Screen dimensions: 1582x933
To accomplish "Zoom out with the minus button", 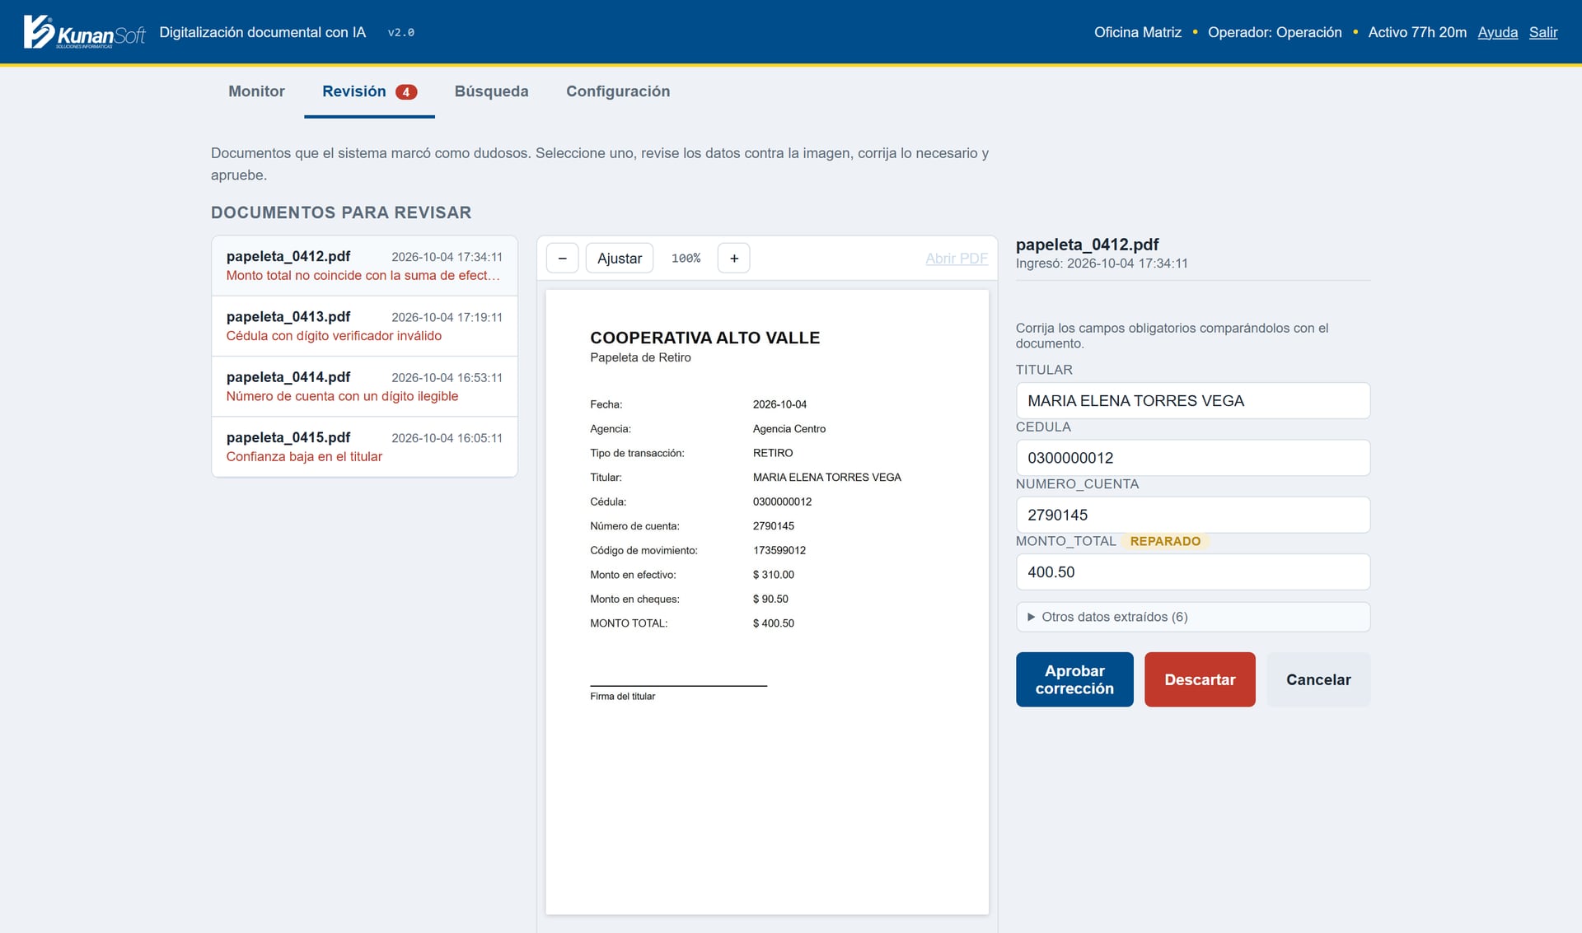I will [x=562, y=258].
